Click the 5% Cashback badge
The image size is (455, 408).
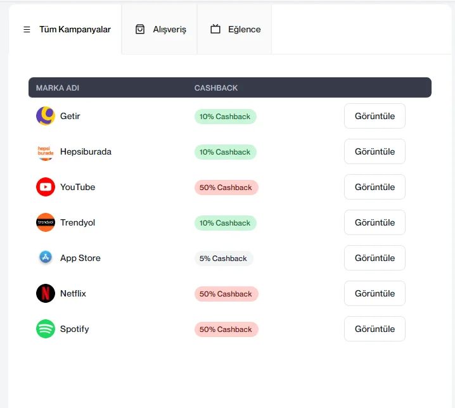click(224, 258)
